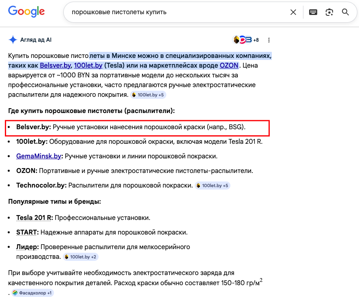Search by image with the camera icon
Screen dimensions: 359x305
tap(329, 12)
